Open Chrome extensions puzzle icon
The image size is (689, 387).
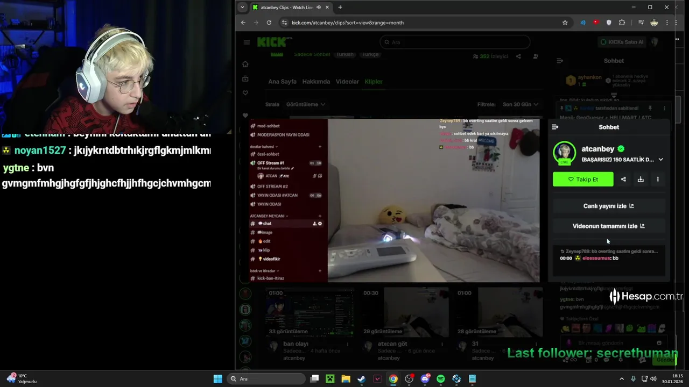(x=622, y=23)
